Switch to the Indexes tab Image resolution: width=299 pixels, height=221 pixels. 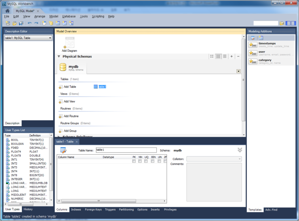[76, 209]
